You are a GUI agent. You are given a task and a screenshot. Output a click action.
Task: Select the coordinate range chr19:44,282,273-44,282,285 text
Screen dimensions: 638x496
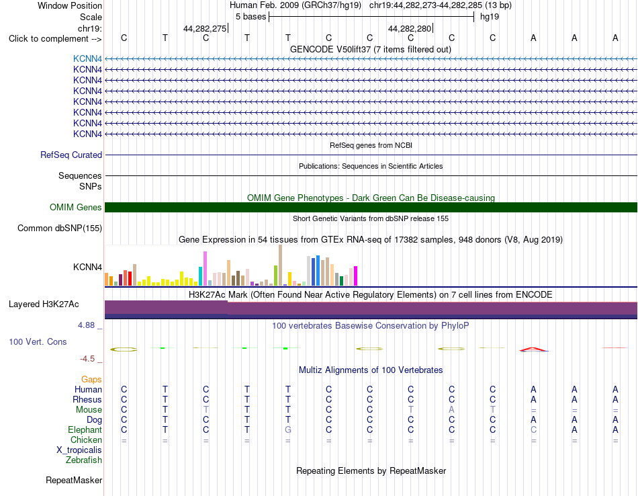pos(426,5)
